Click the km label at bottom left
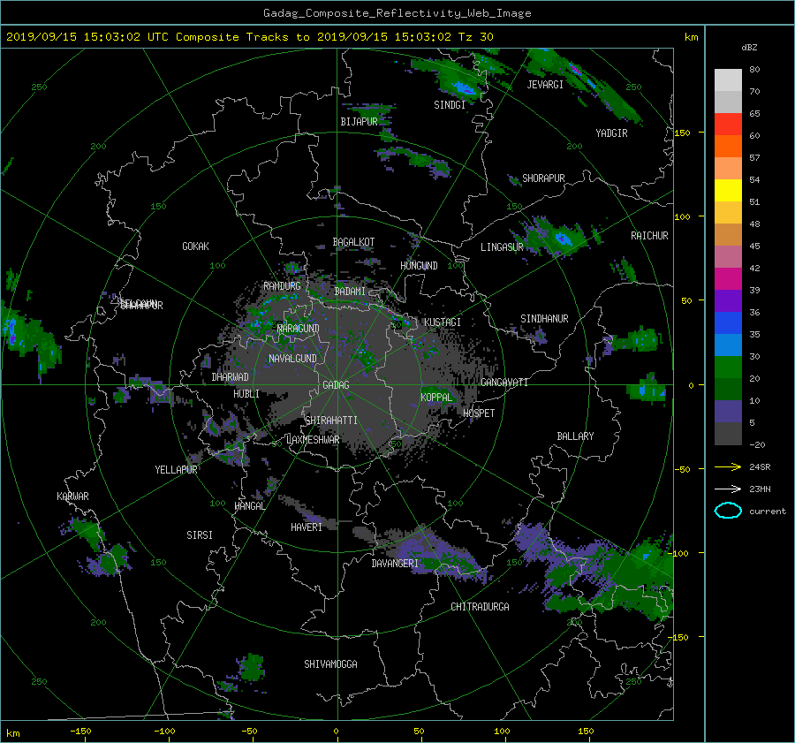Image resolution: width=795 pixels, height=743 pixels. point(12,733)
